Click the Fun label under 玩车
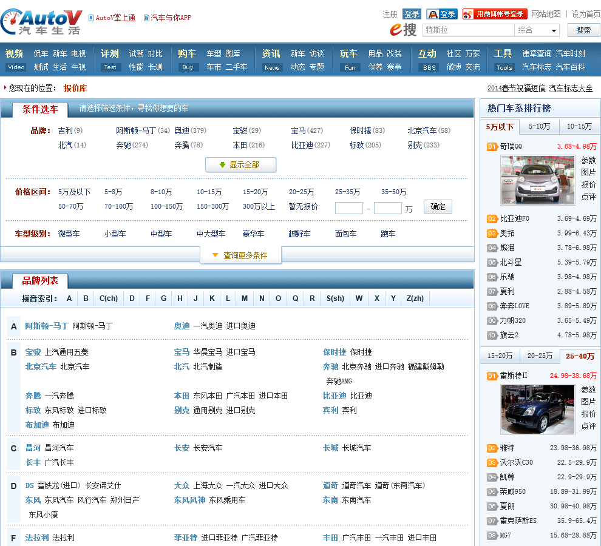 pos(350,67)
